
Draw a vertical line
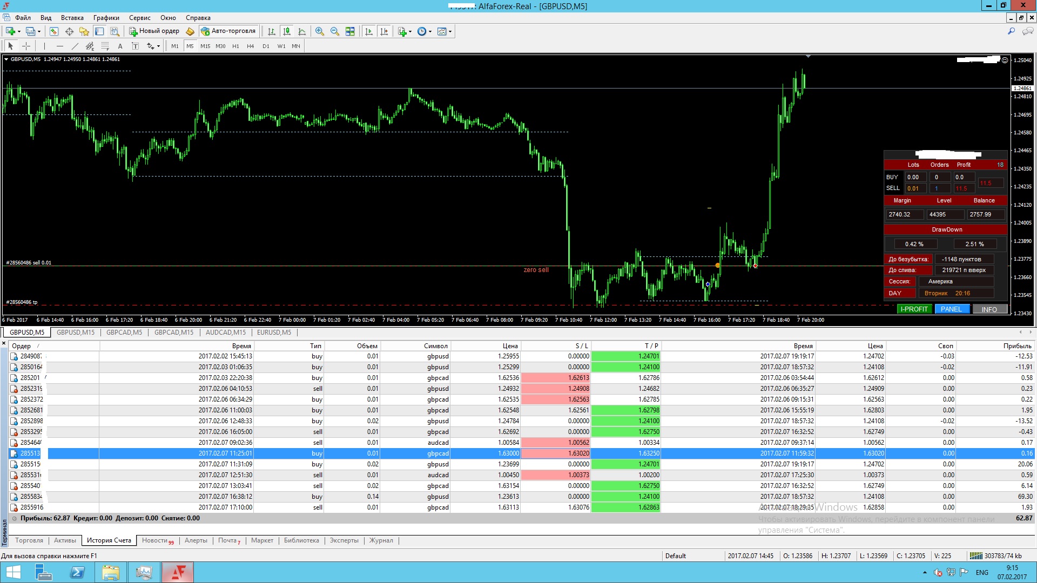44,46
